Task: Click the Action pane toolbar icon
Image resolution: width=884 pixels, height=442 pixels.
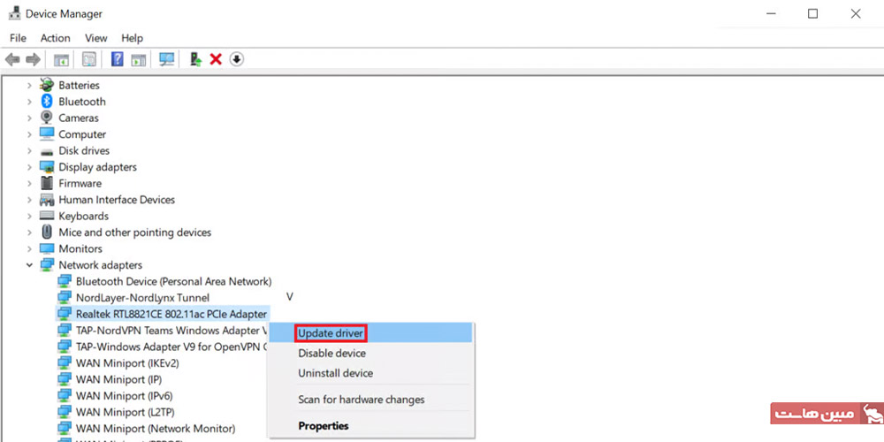Action: tap(138, 59)
